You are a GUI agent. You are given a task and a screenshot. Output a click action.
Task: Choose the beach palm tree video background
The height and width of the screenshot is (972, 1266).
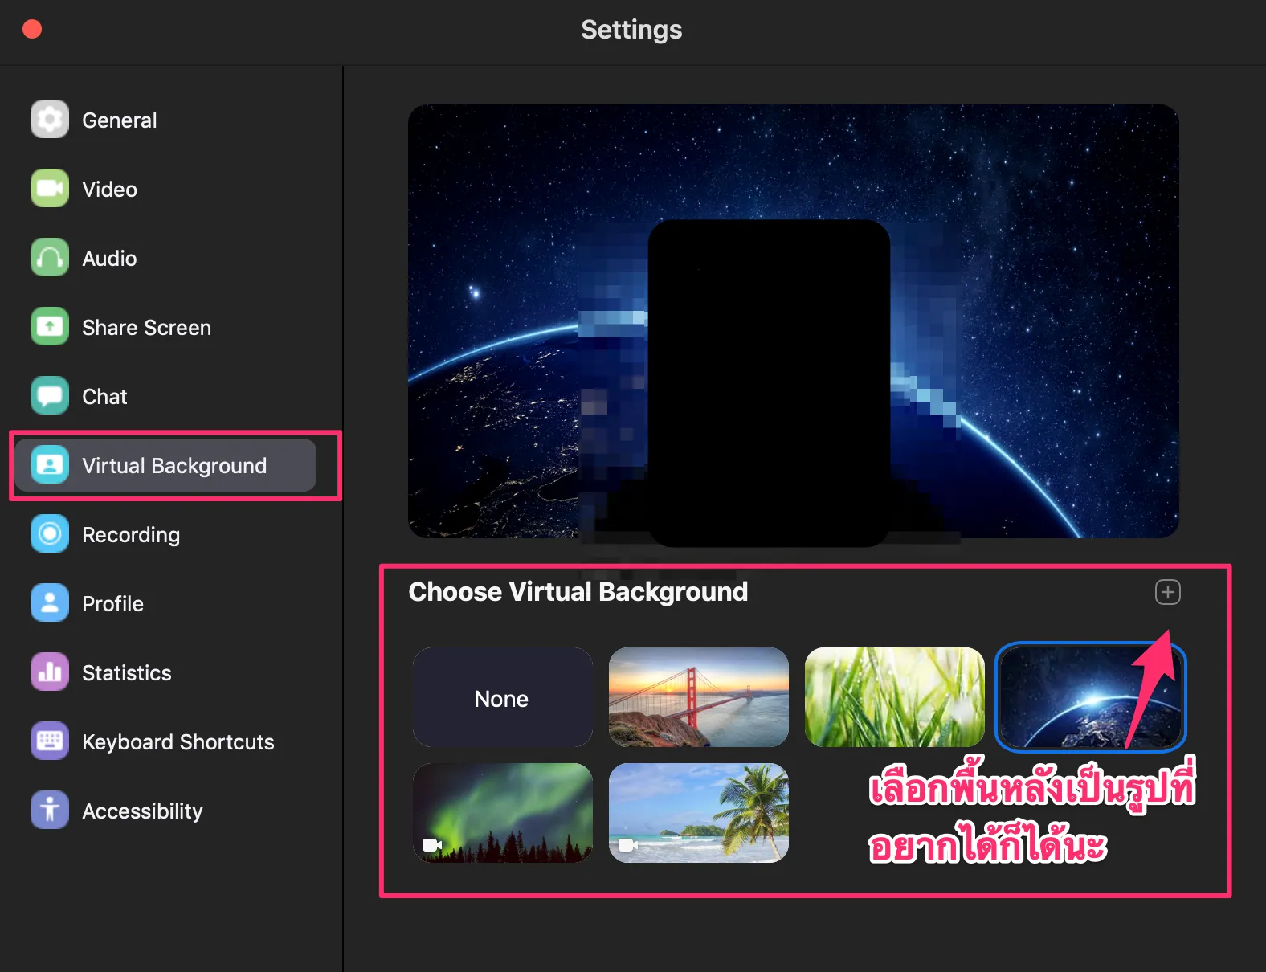(x=699, y=813)
